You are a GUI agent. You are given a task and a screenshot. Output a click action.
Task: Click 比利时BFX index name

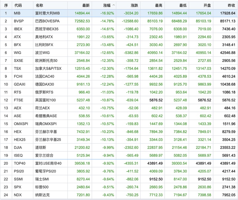[44, 45]
